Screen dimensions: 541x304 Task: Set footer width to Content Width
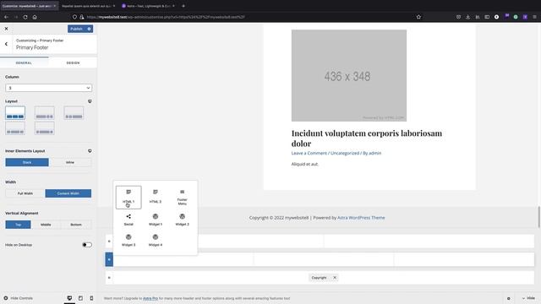(x=68, y=193)
